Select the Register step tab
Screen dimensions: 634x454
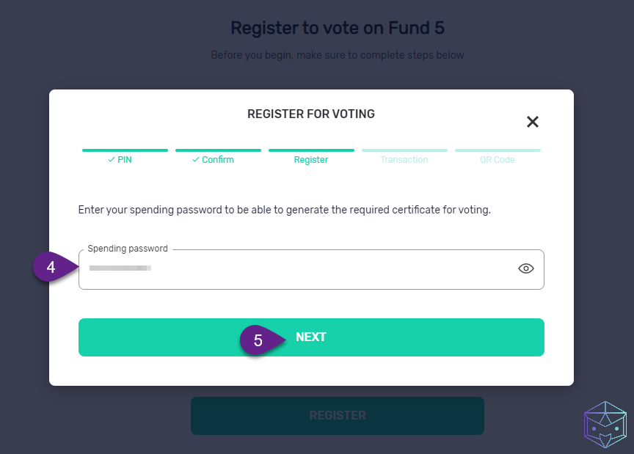click(311, 160)
